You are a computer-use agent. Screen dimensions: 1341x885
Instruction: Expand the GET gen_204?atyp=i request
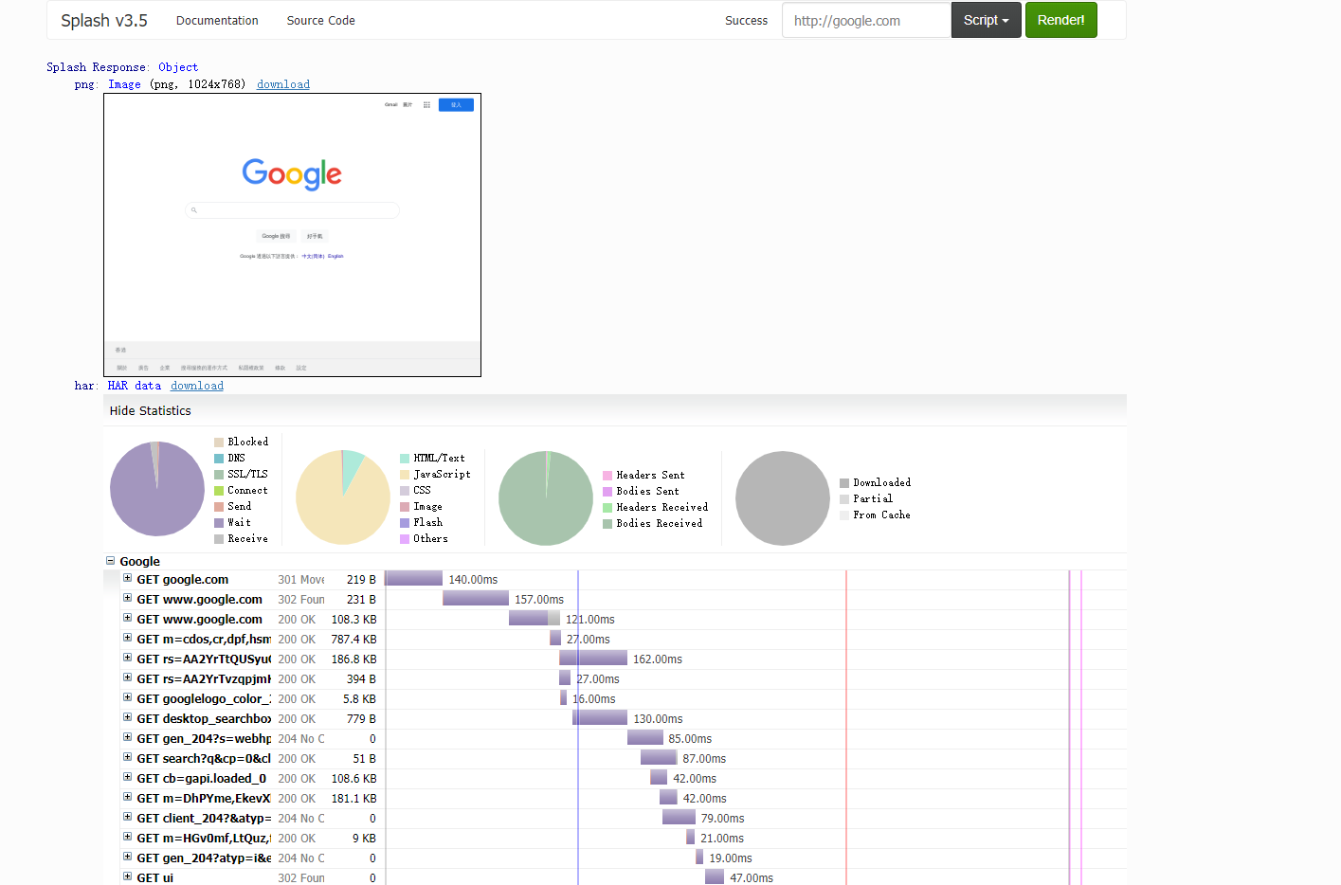pyautogui.click(x=127, y=857)
